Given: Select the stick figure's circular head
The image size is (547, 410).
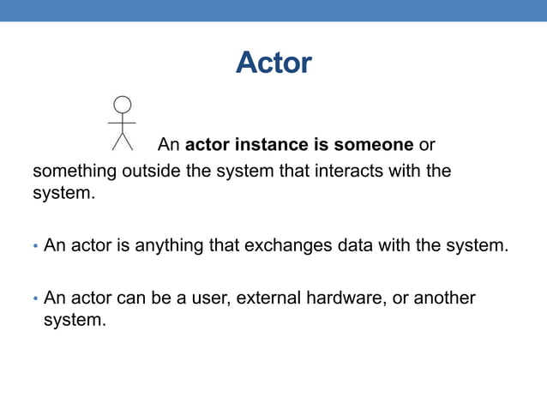Looking at the screenshot, I should (x=123, y=105).
